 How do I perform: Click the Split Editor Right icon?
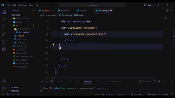167,11
